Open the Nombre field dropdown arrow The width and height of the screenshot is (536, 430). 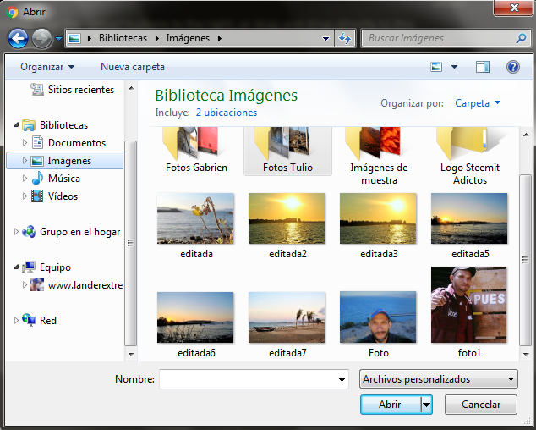(x=342, y=379)
